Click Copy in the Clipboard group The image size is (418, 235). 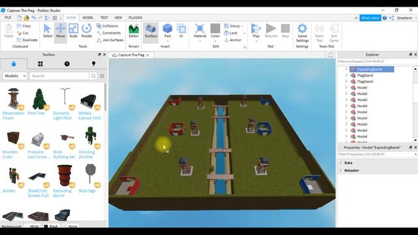pyautogui.click(x=24, y=26)
